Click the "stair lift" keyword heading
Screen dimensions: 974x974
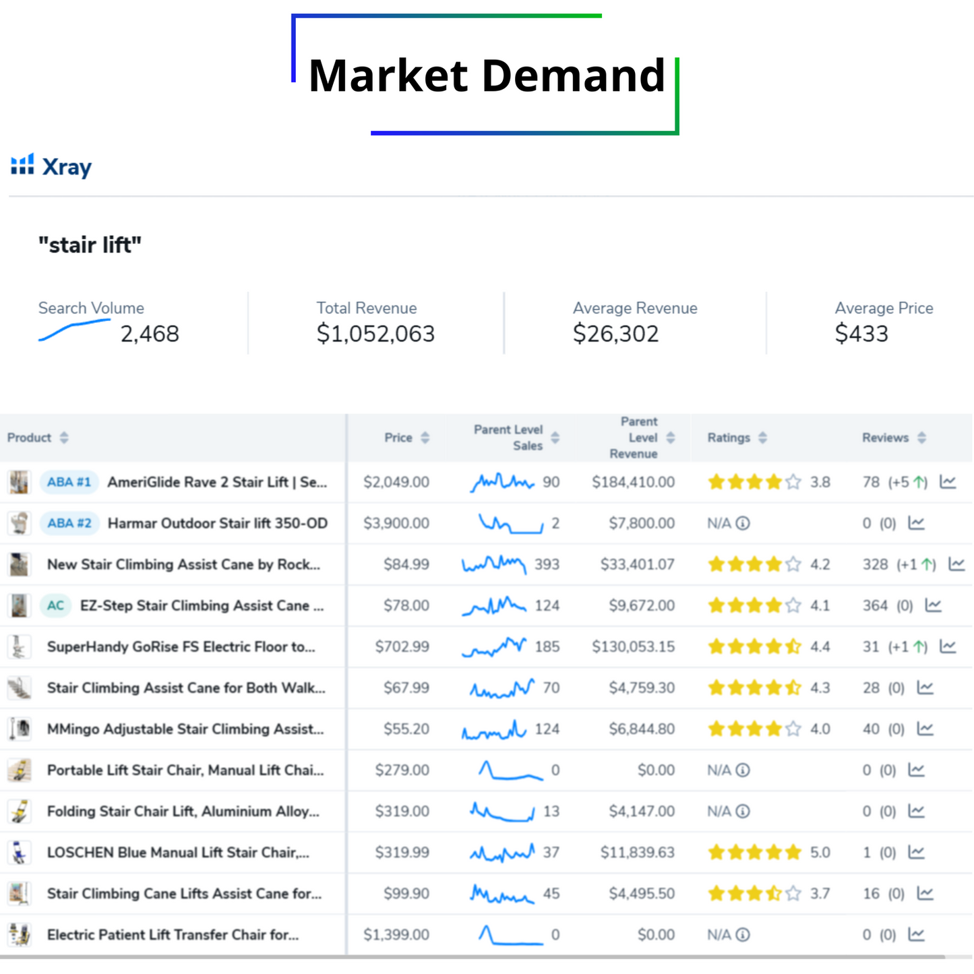90,245
